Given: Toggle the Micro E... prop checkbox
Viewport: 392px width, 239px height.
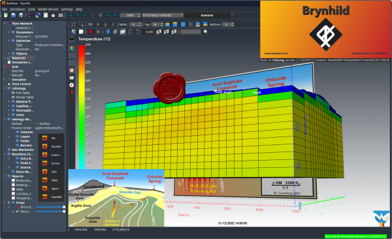Looking at the screenshot, I should click(13, 207).
